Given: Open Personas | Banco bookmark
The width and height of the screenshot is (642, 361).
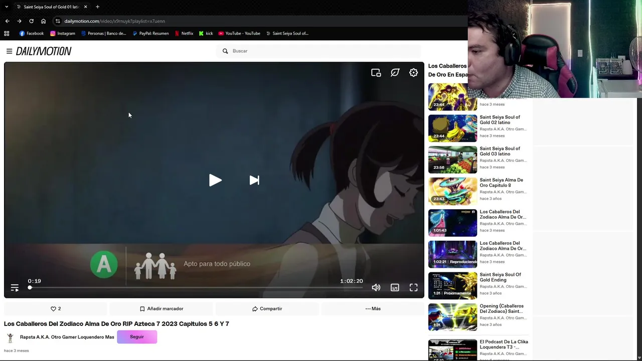Looking at the screenshot, I should 103,34.
